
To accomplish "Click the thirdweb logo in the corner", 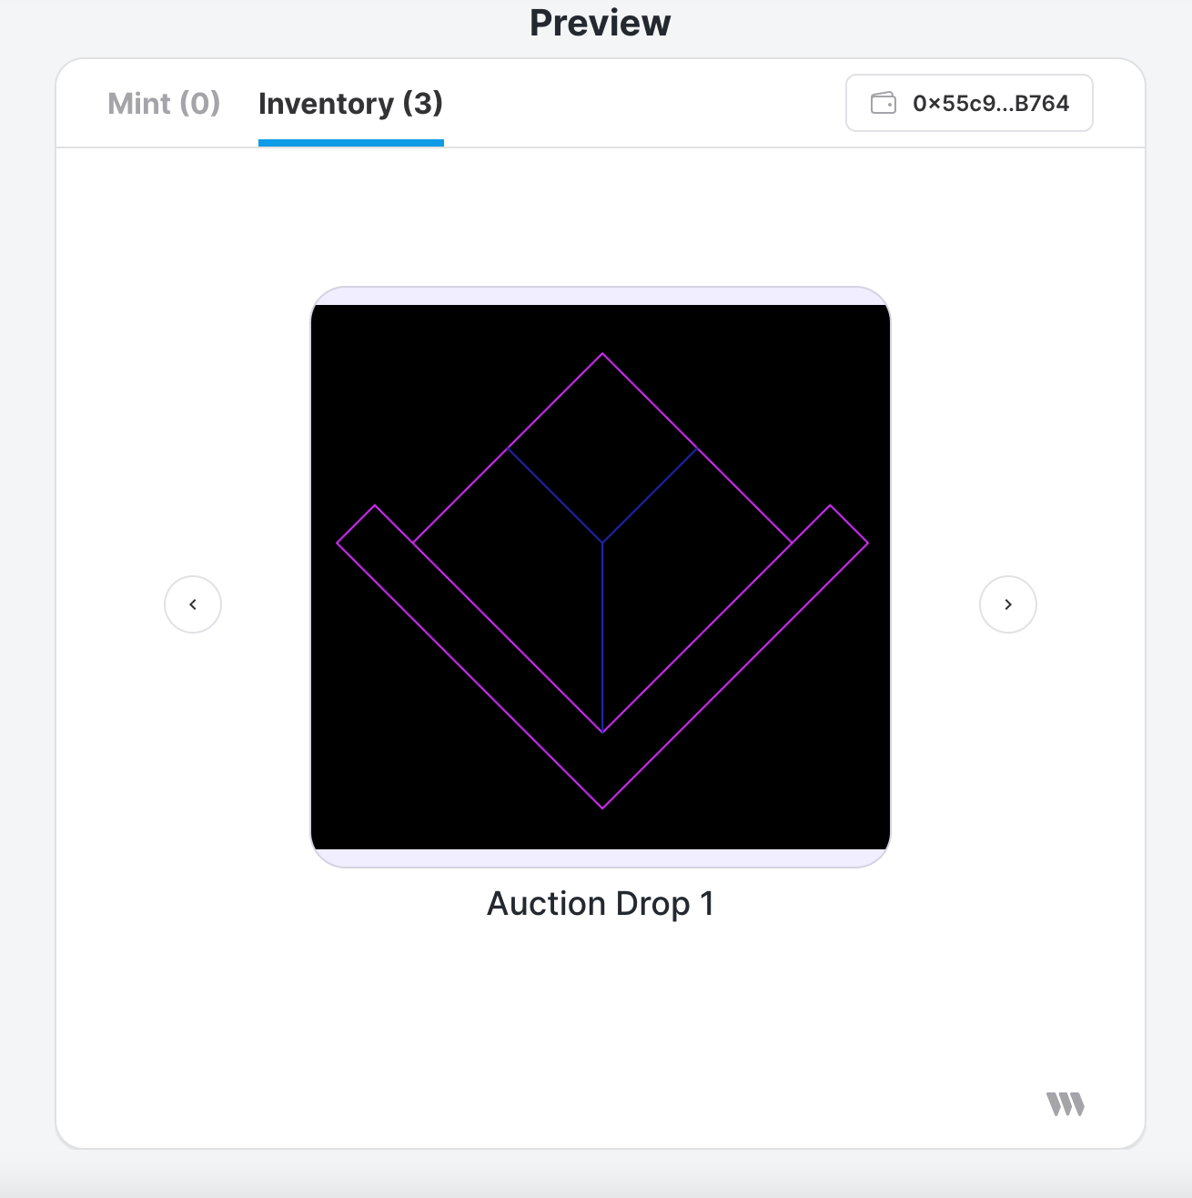I will pos(1066,1104).
